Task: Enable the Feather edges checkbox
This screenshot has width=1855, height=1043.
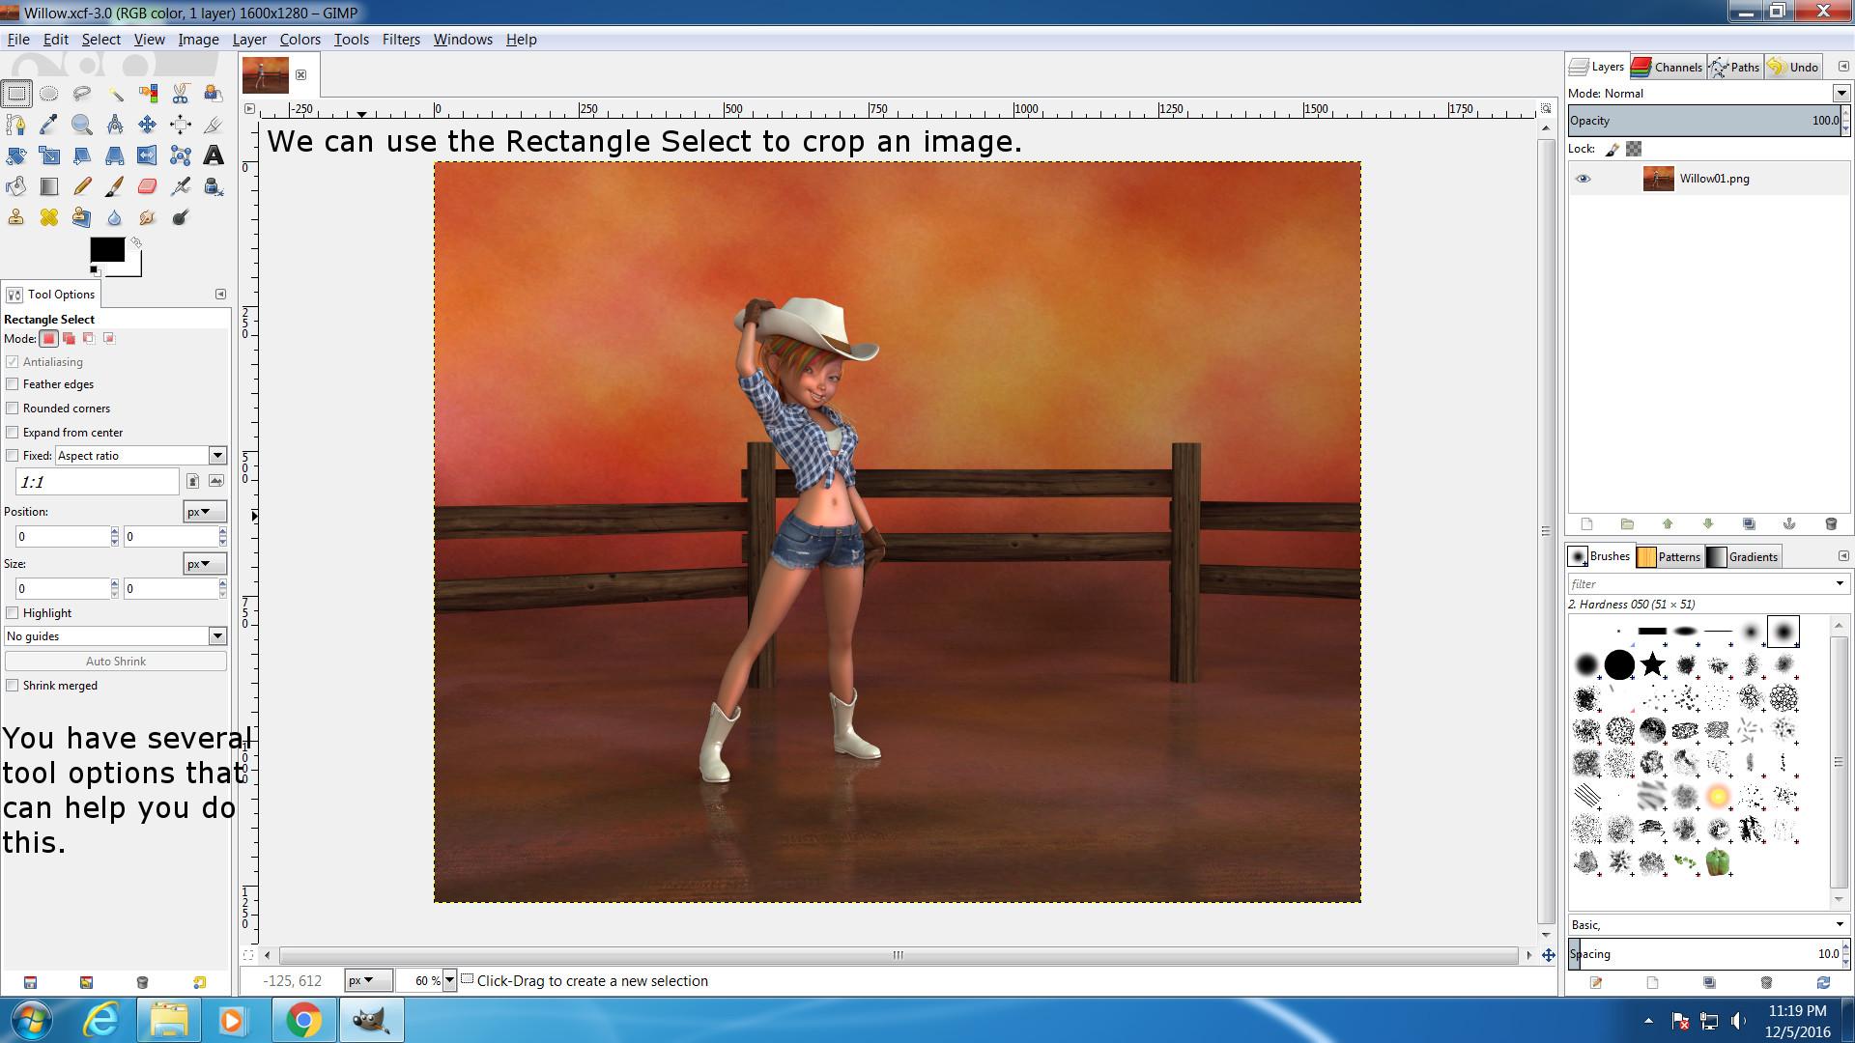Action: (x=13, y=384)
